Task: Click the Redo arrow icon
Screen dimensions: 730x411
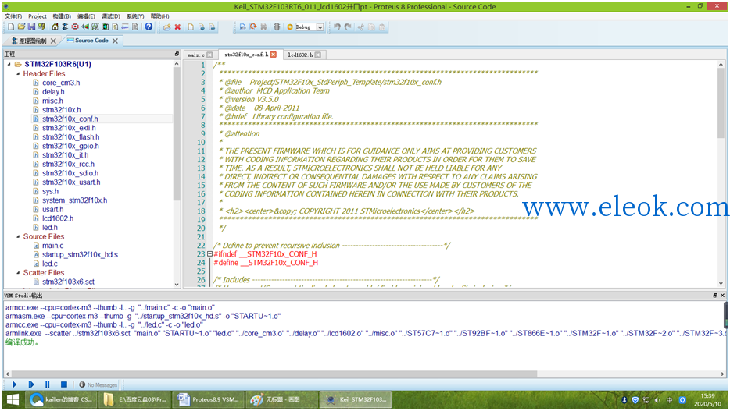Action: (348, 27)
